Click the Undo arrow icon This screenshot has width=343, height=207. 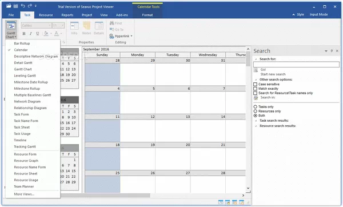point(23,6)
